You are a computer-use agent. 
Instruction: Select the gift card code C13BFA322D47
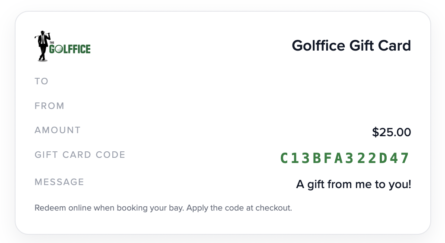(x=345, y=158)
